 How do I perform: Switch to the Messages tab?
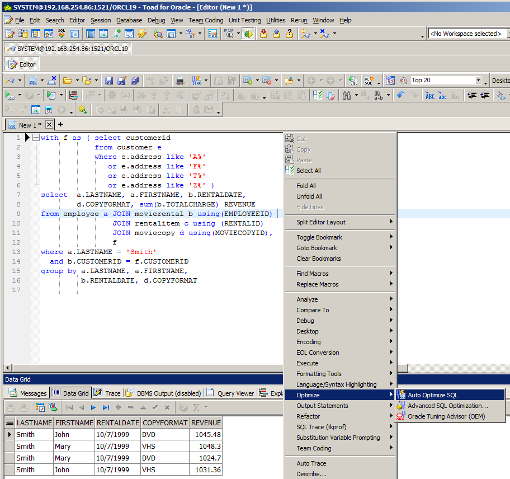[x=28, y=393]
